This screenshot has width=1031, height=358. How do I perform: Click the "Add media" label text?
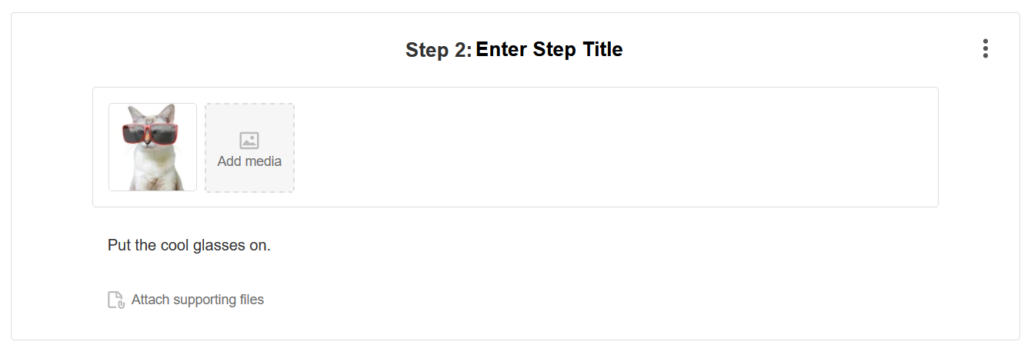[x=249, y=161]
